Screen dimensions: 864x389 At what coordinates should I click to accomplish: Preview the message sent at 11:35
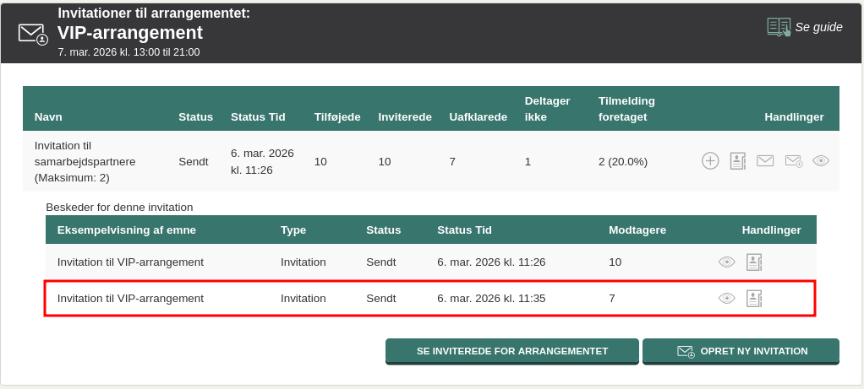tap(726, 298)
